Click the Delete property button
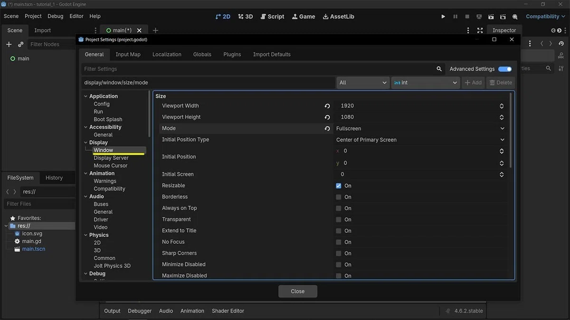570x320 pixels. coord(501,82)
